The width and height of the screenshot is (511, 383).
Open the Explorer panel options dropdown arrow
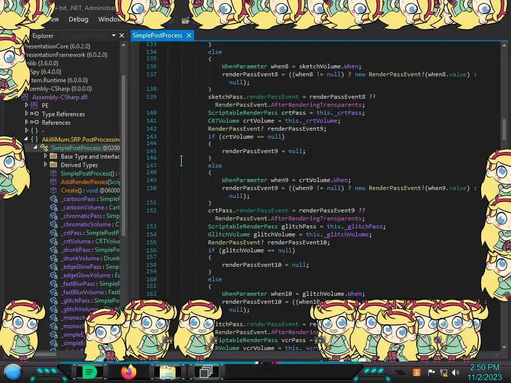(x=114, y=35)
